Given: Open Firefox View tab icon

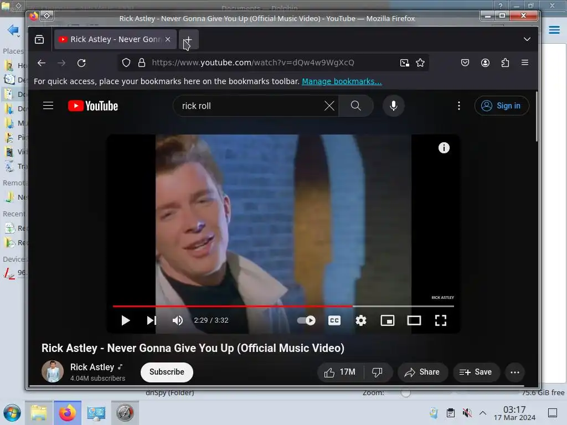Looking at the screenshot, I should (x=39, y=39).
